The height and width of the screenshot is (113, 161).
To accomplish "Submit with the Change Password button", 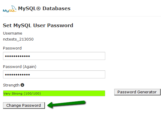I will pyautogui.click(x=24, y=106).
